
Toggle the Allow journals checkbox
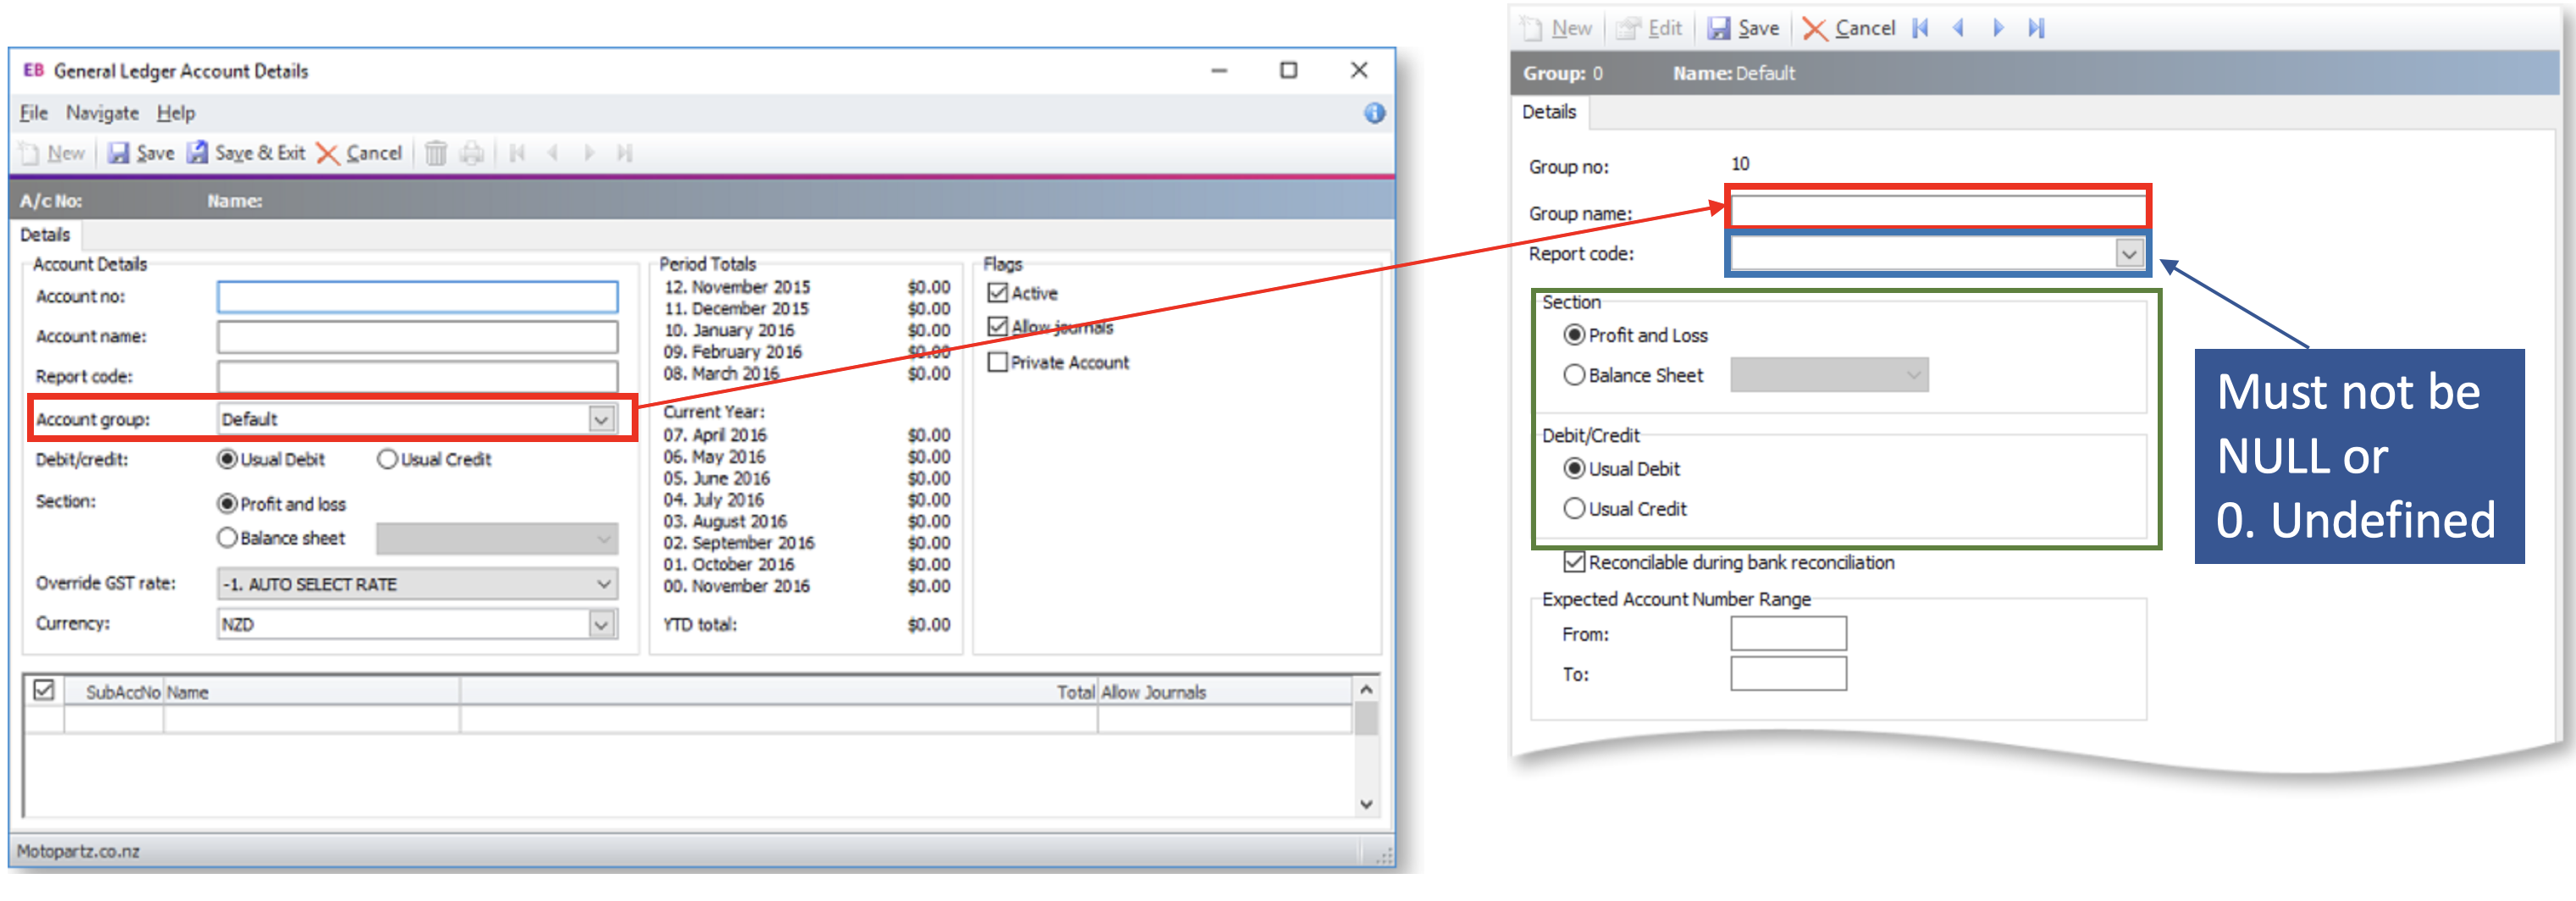(997, 327)
